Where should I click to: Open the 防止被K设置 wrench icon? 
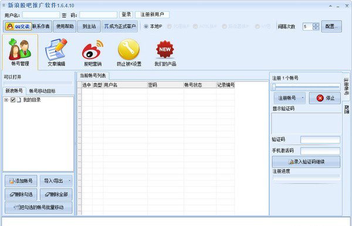tap(129, 52)
